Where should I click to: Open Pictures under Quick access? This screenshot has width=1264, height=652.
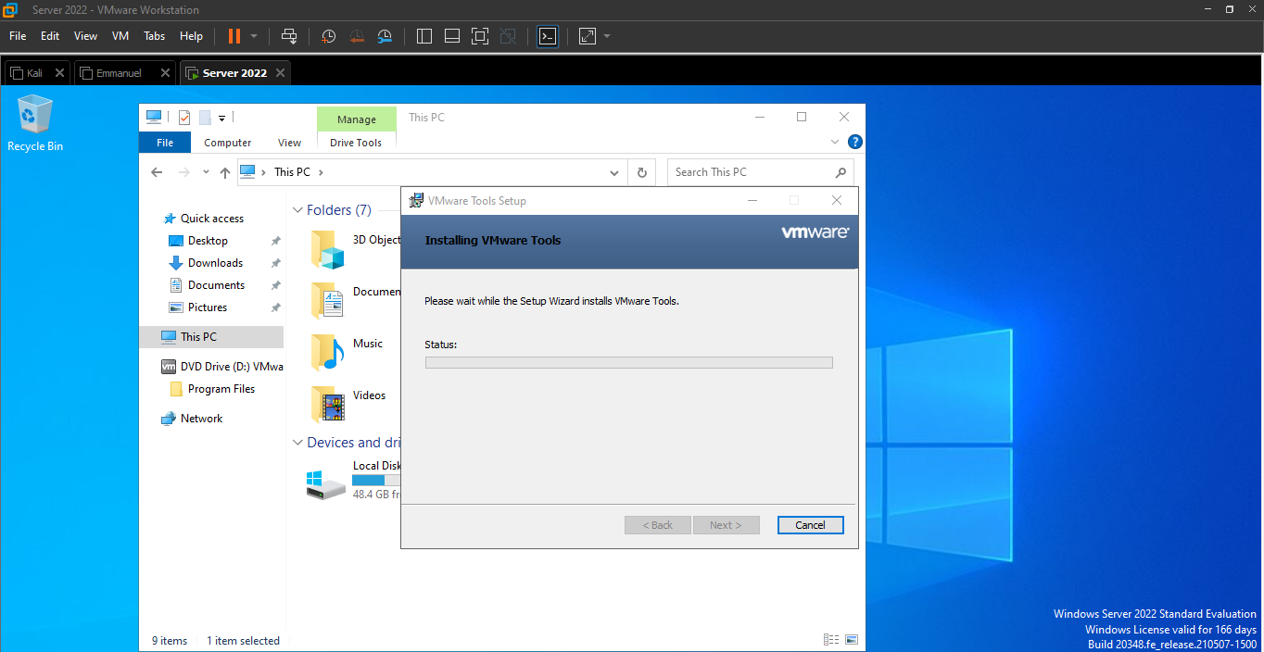pyautogui.click(x=208, y=307)
